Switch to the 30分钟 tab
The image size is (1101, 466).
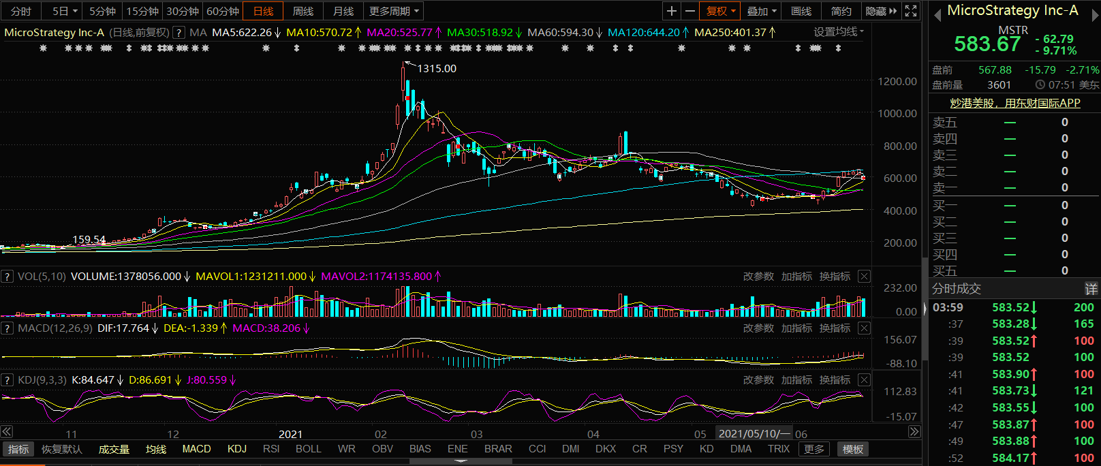click(x=183, y=11)
